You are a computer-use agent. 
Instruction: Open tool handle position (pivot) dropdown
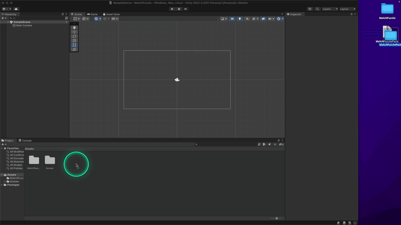pyautogui.click(x=77, y=18)
